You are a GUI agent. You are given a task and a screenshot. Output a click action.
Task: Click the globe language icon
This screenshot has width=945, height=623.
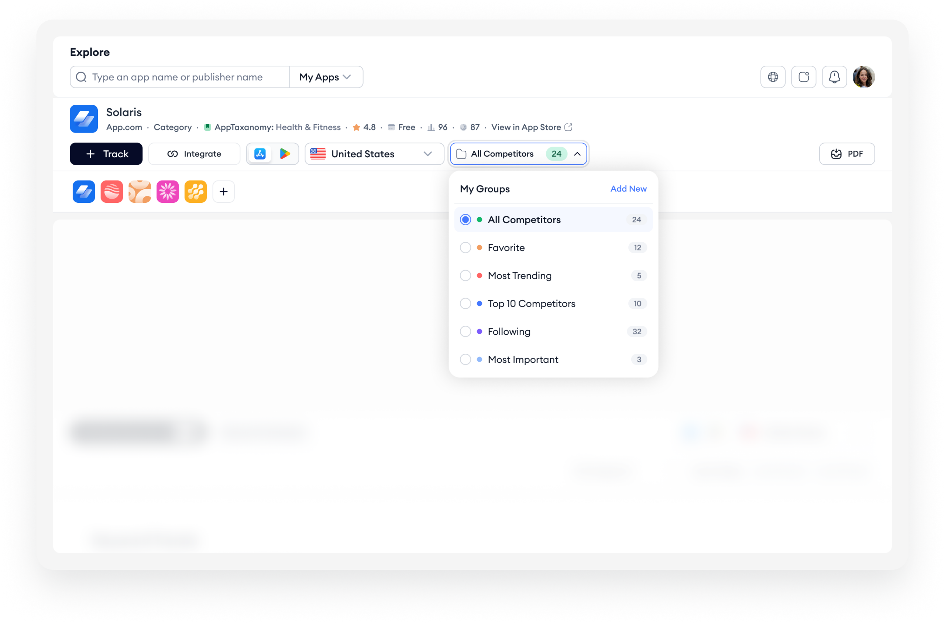point(773,77)
